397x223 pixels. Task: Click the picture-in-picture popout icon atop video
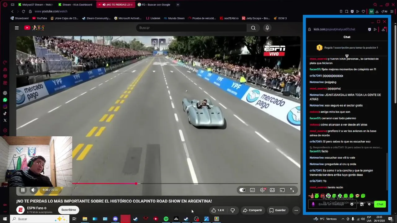click(x=155, y=42)
